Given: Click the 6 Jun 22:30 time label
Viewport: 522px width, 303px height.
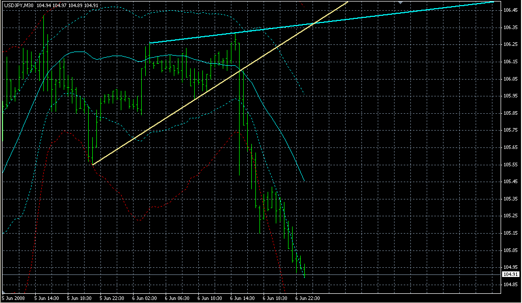Looking at the screenshot, I should (x=308, y=298).
